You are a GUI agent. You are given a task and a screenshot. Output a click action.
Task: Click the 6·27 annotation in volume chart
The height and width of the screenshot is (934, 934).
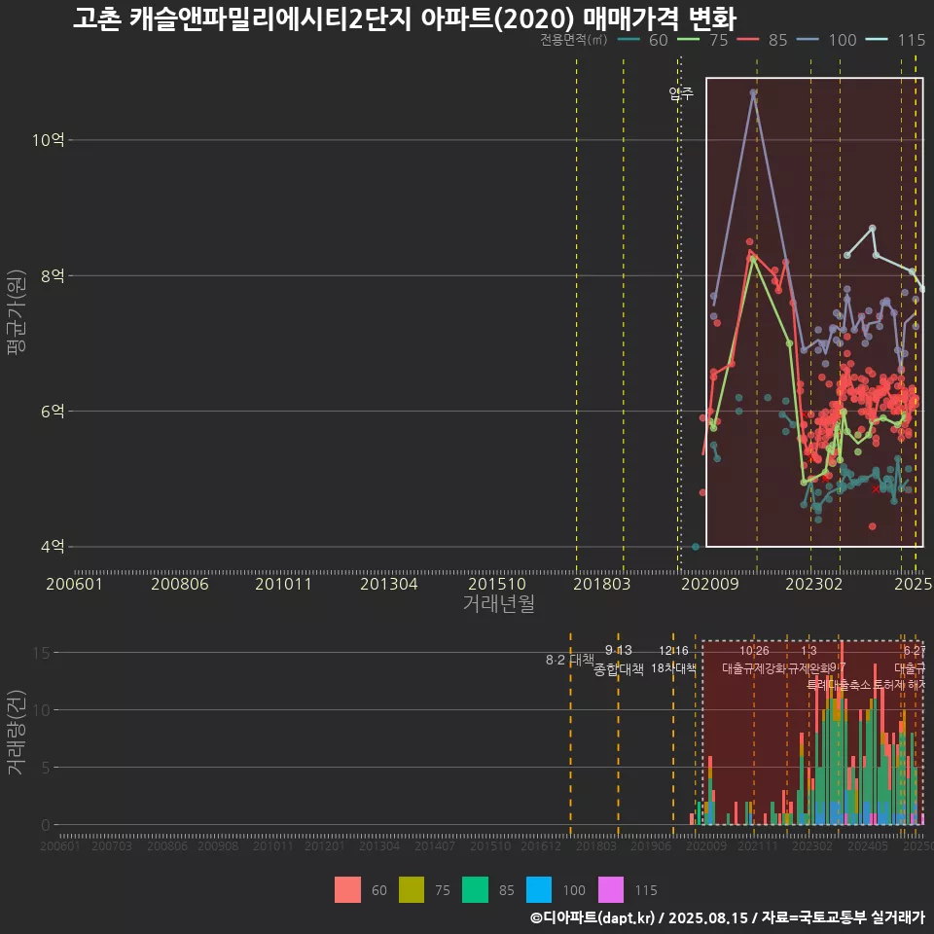pos(915,651)
